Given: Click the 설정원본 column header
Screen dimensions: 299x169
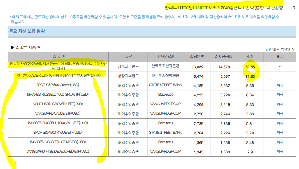Looking at the screenshot, I should point(197,57).
